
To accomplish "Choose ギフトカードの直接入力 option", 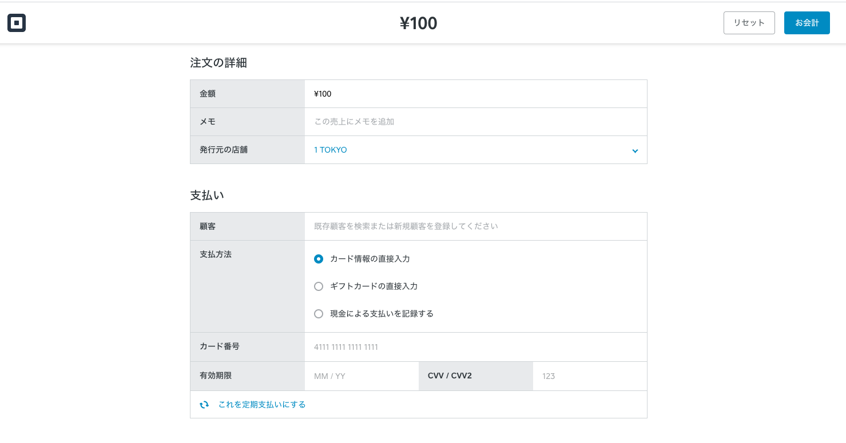I will tap(319, 286).
